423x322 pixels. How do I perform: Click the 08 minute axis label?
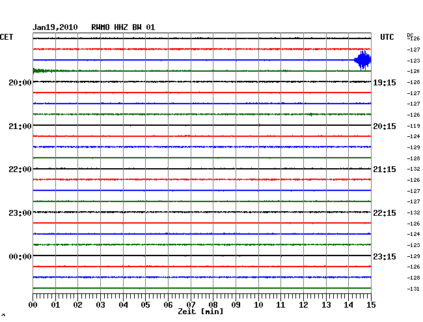point(213,305)
